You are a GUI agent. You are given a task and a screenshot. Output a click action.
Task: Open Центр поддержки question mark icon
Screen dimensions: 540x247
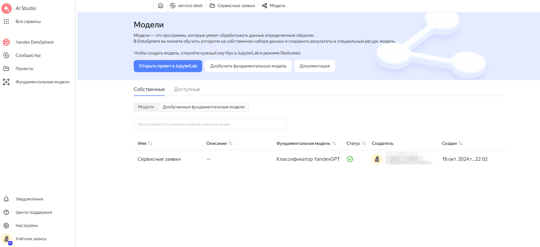point(6,212)
